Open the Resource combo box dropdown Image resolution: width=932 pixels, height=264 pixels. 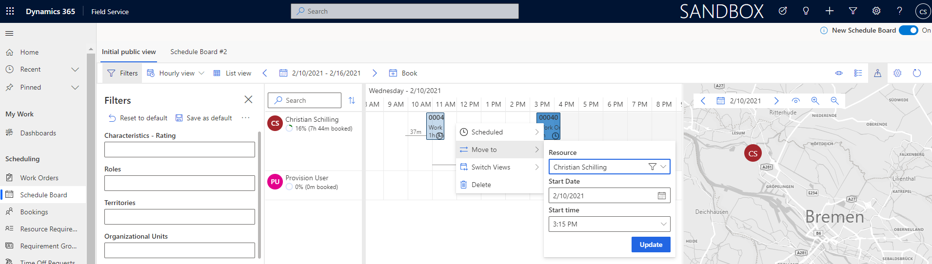[x=663, y=167]
